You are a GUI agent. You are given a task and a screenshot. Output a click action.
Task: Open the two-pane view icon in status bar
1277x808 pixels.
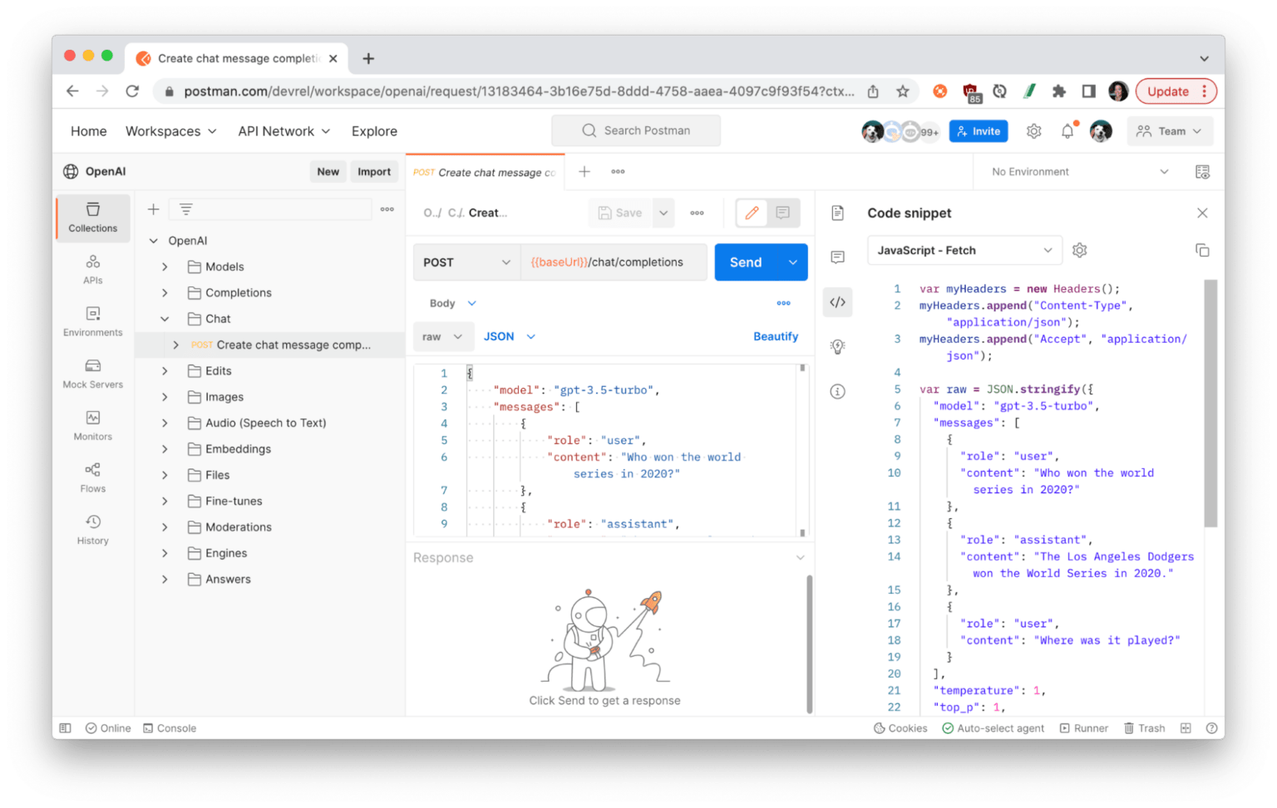[1186, 728]
